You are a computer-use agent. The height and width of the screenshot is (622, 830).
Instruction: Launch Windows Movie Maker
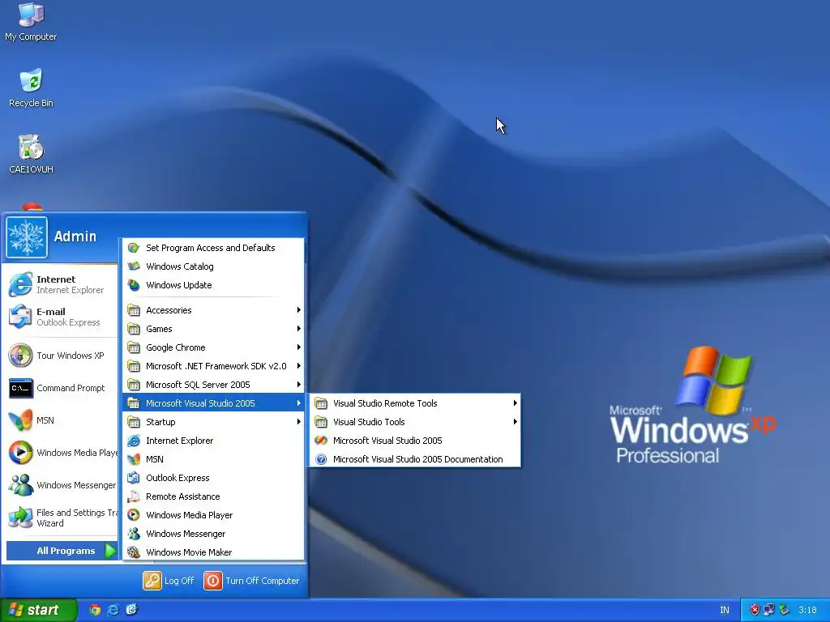point(213,552)
